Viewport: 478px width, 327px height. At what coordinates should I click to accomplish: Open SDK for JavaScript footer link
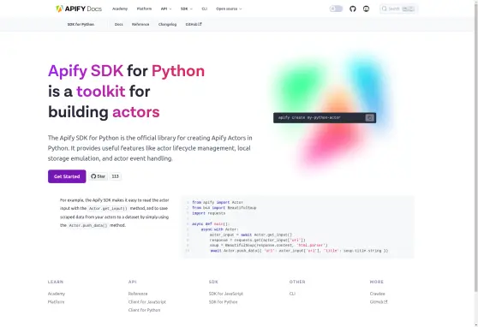click(x=226, y=294)
